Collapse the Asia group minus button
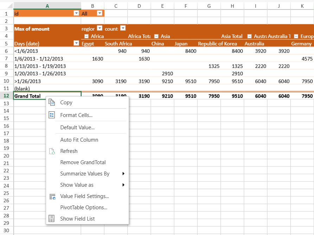The image size is (314, 235). pyautogui.click(x=156, y=36)
